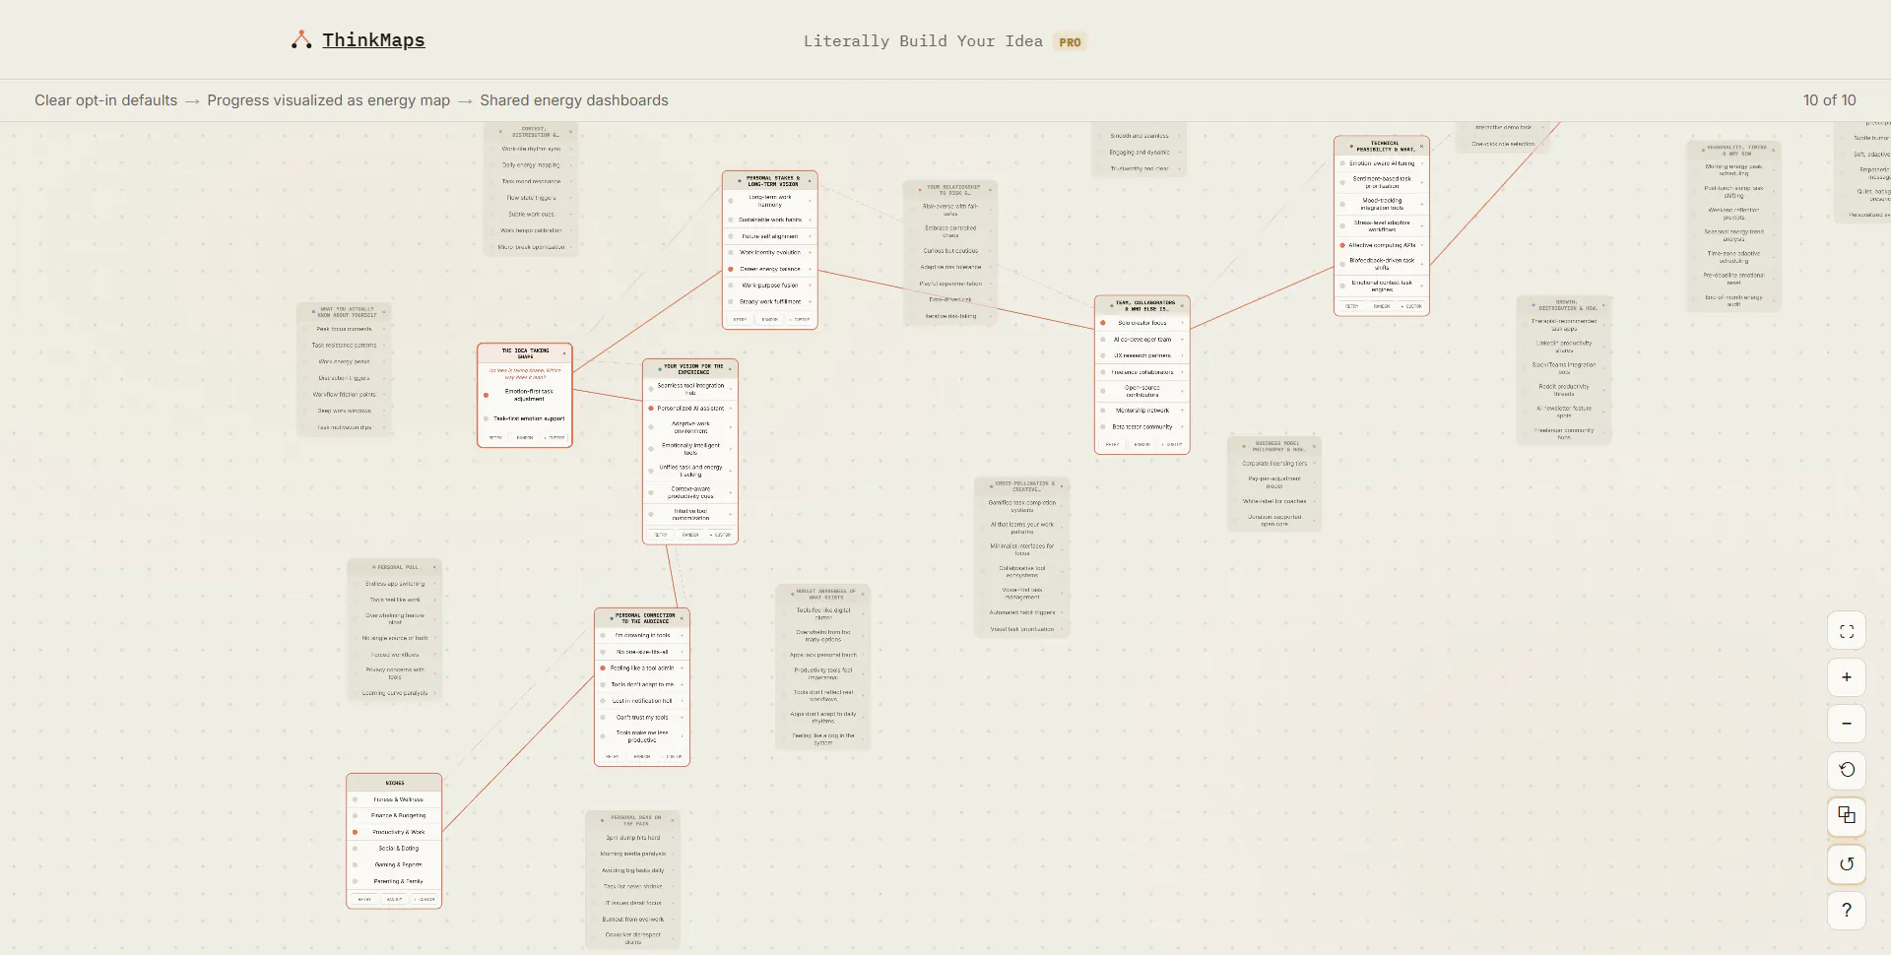
Task: Click the 'Literally Build Your Idea' tagline
Action: 923,41
